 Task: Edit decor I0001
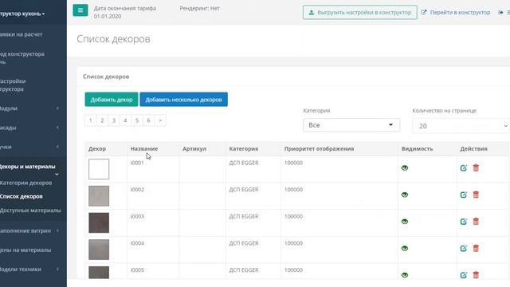click(x=464, y=168)
